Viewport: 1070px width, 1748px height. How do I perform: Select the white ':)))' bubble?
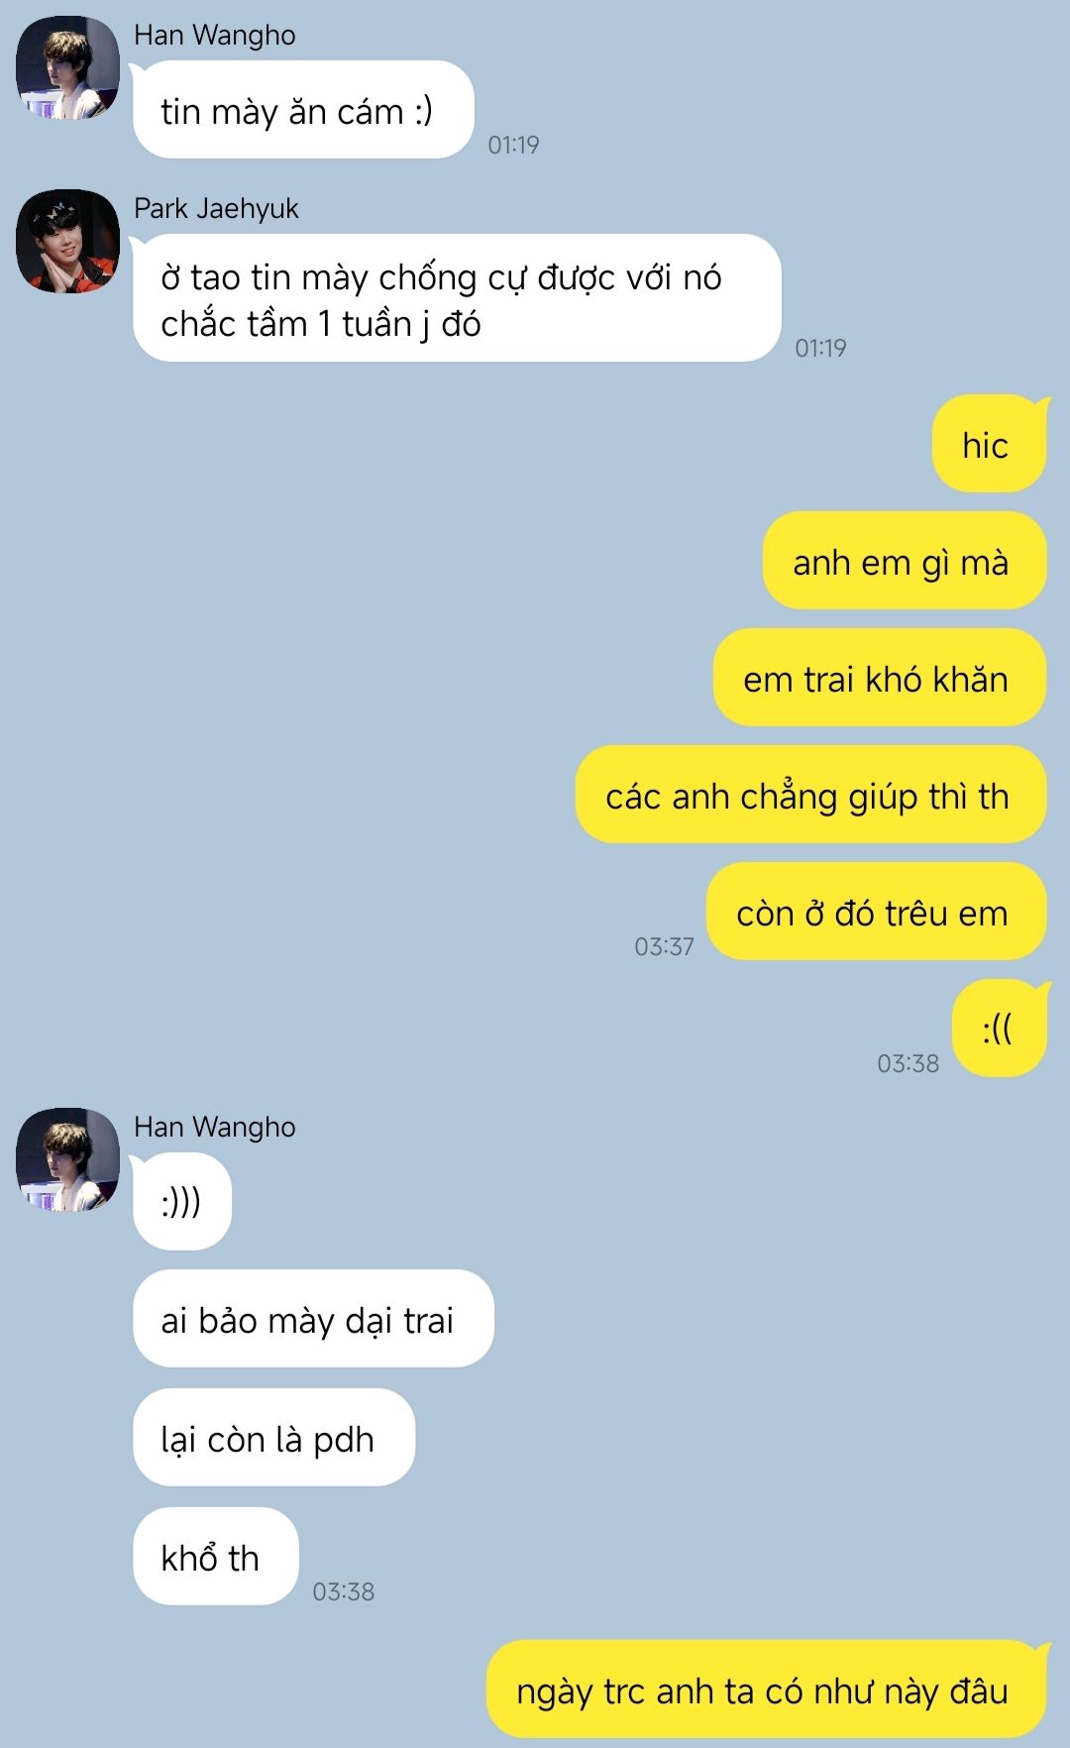tap(182, 1202)
